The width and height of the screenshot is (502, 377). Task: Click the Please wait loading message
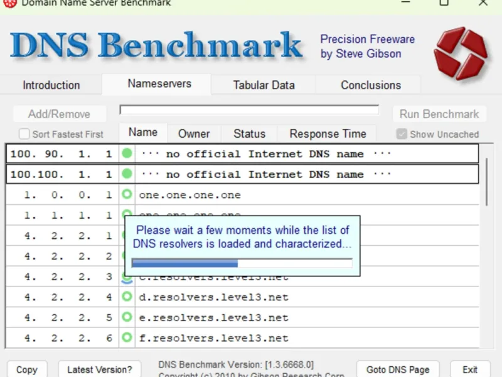point(242,237)
